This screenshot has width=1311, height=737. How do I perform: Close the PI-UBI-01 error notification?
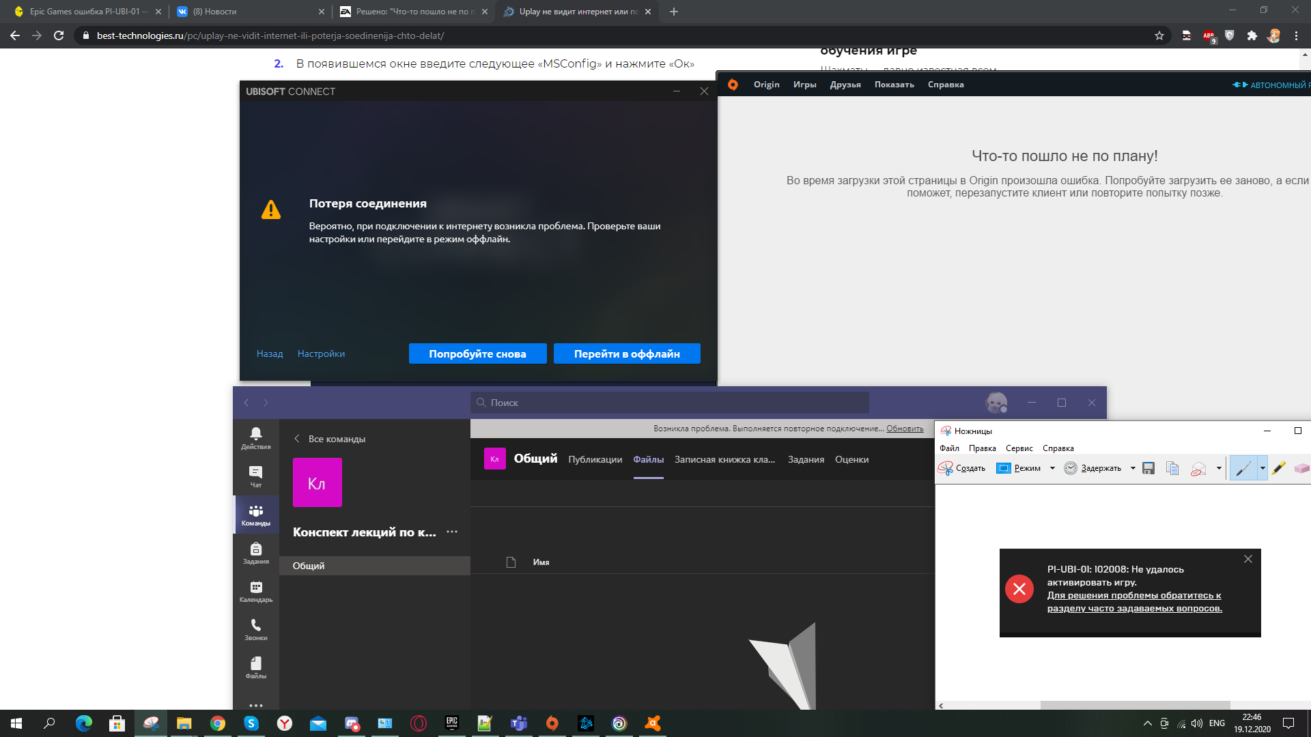coord(1248,559)
